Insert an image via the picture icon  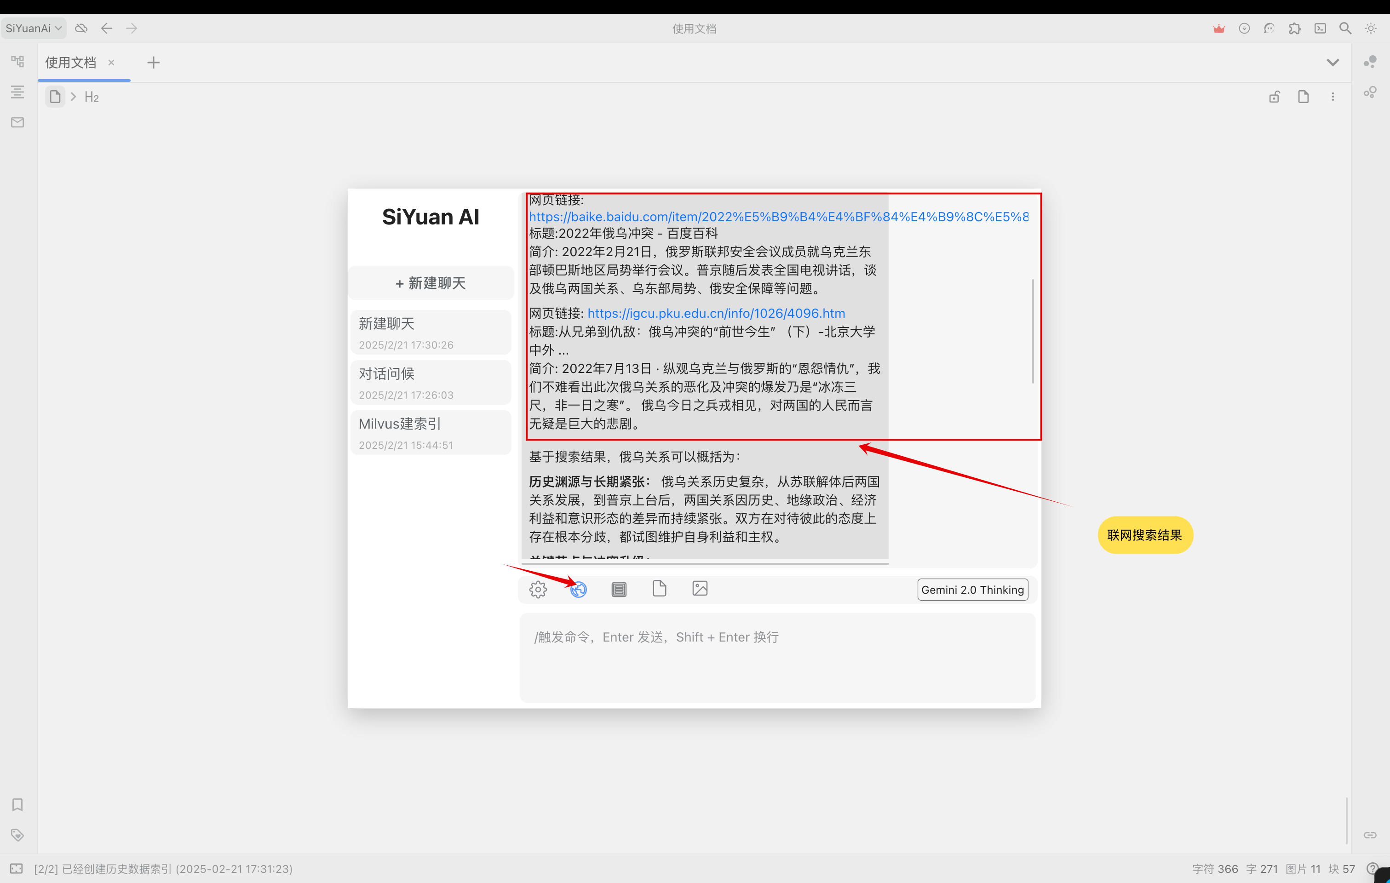(x=700, y=588)
